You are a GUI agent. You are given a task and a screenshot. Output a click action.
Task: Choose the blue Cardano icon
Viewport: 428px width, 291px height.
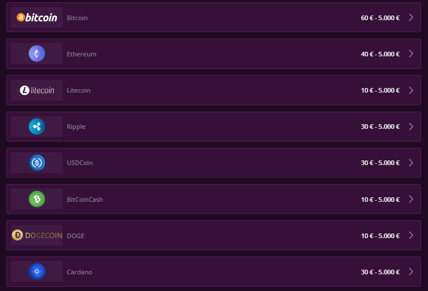[37, 271]
